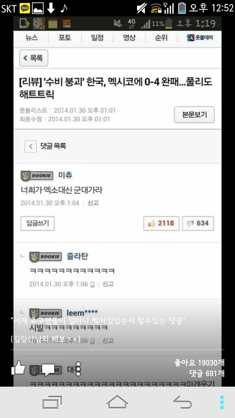Go back via the 목록 chevron button
This screenshot has width=235, height=418.
coord(34,58)
